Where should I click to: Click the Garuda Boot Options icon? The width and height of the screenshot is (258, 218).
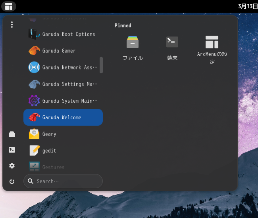(x=34, y=34)
